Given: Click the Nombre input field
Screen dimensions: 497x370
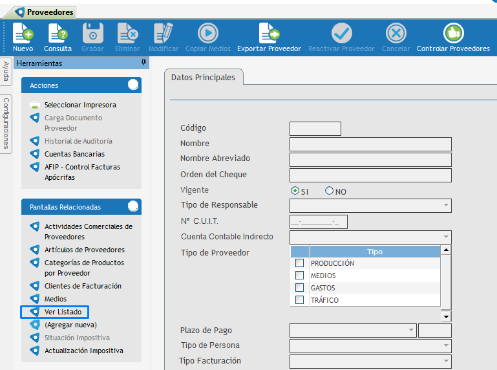Looking at the screenshot, I should tap(370, 144).
